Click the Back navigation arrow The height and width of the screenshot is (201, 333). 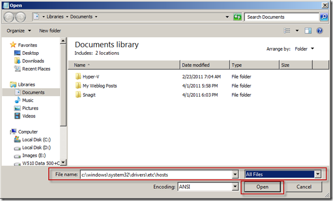(x=9, y=17)
